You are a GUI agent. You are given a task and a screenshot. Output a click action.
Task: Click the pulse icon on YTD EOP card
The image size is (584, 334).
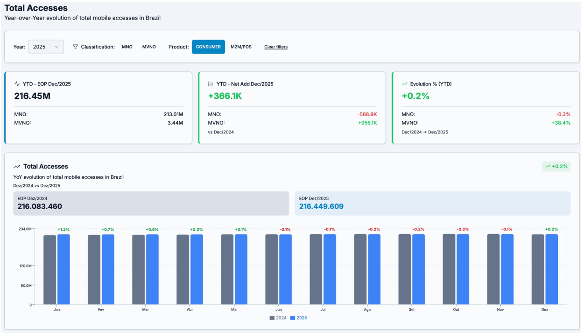coord(17,84)
